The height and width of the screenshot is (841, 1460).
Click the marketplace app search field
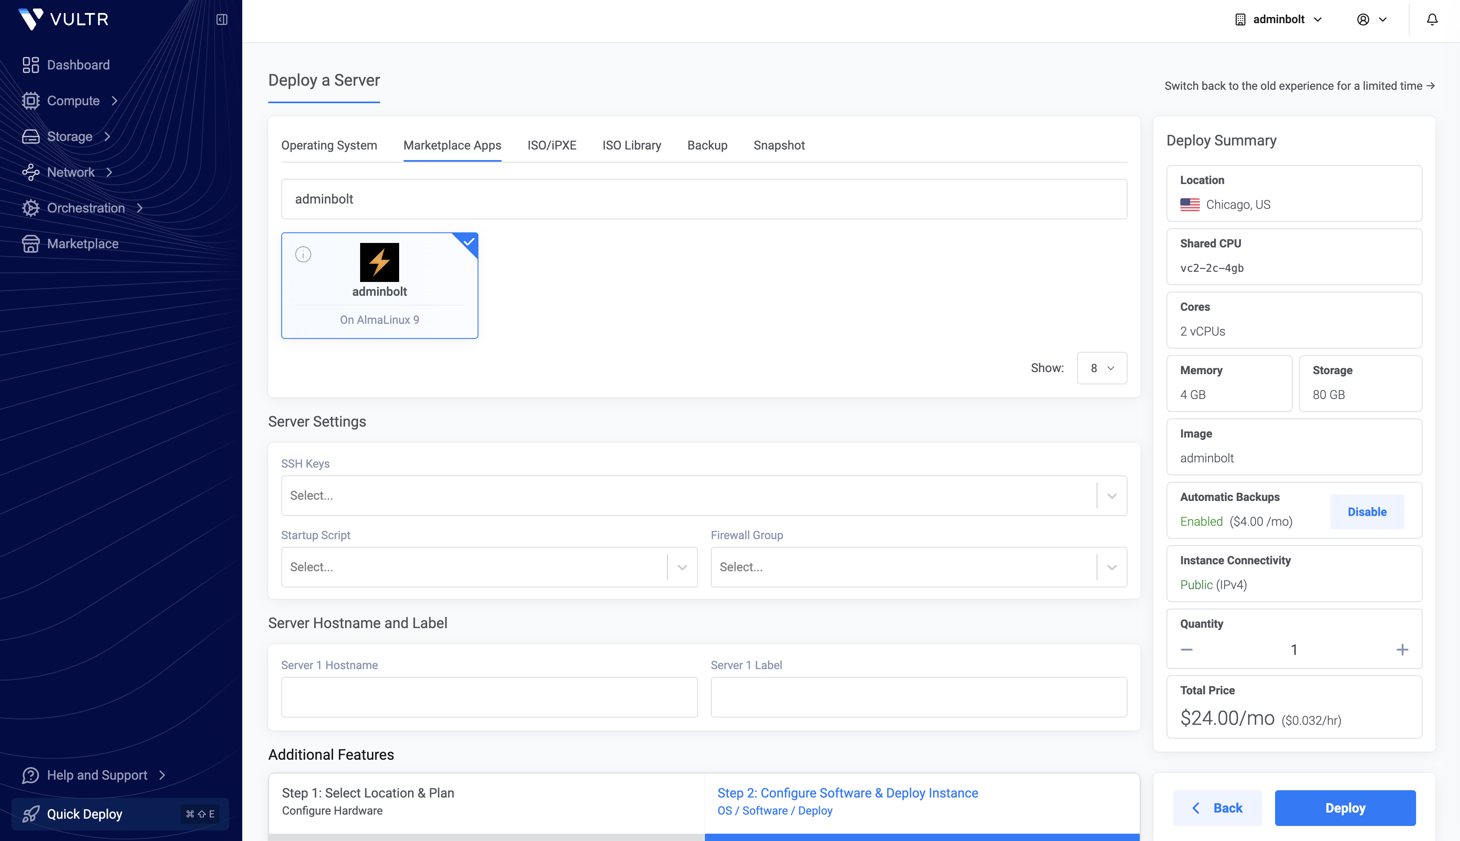point(704,199)
